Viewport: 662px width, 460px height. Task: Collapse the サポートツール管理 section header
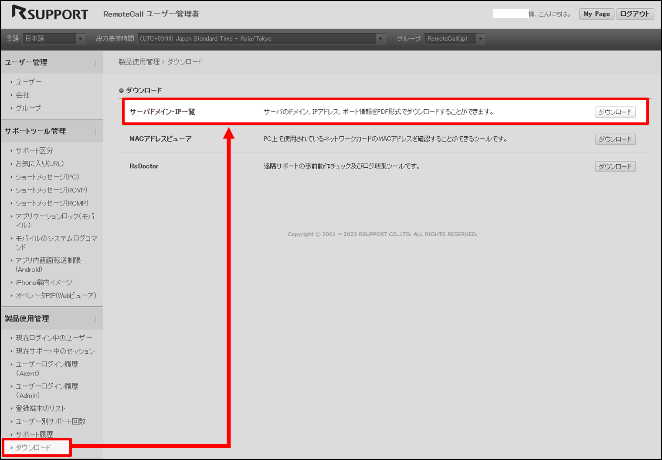coord(51,131)
